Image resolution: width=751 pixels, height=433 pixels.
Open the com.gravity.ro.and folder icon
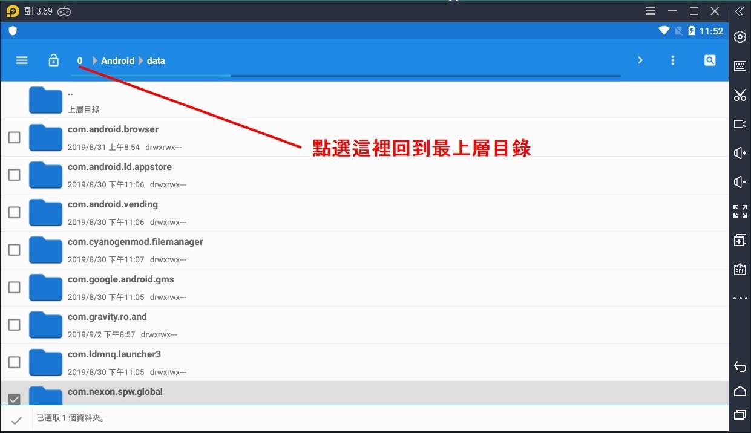pyautogui.click(x=45, y=325)
